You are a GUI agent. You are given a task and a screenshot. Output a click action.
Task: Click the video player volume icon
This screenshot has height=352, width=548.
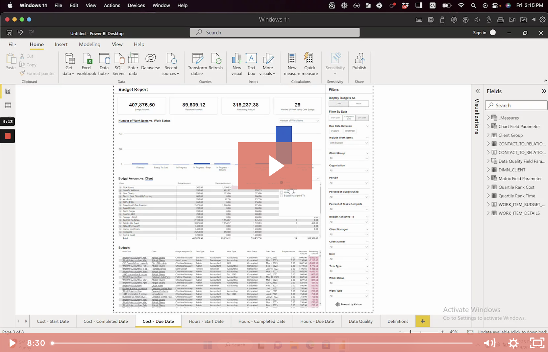tap(489, 343)
